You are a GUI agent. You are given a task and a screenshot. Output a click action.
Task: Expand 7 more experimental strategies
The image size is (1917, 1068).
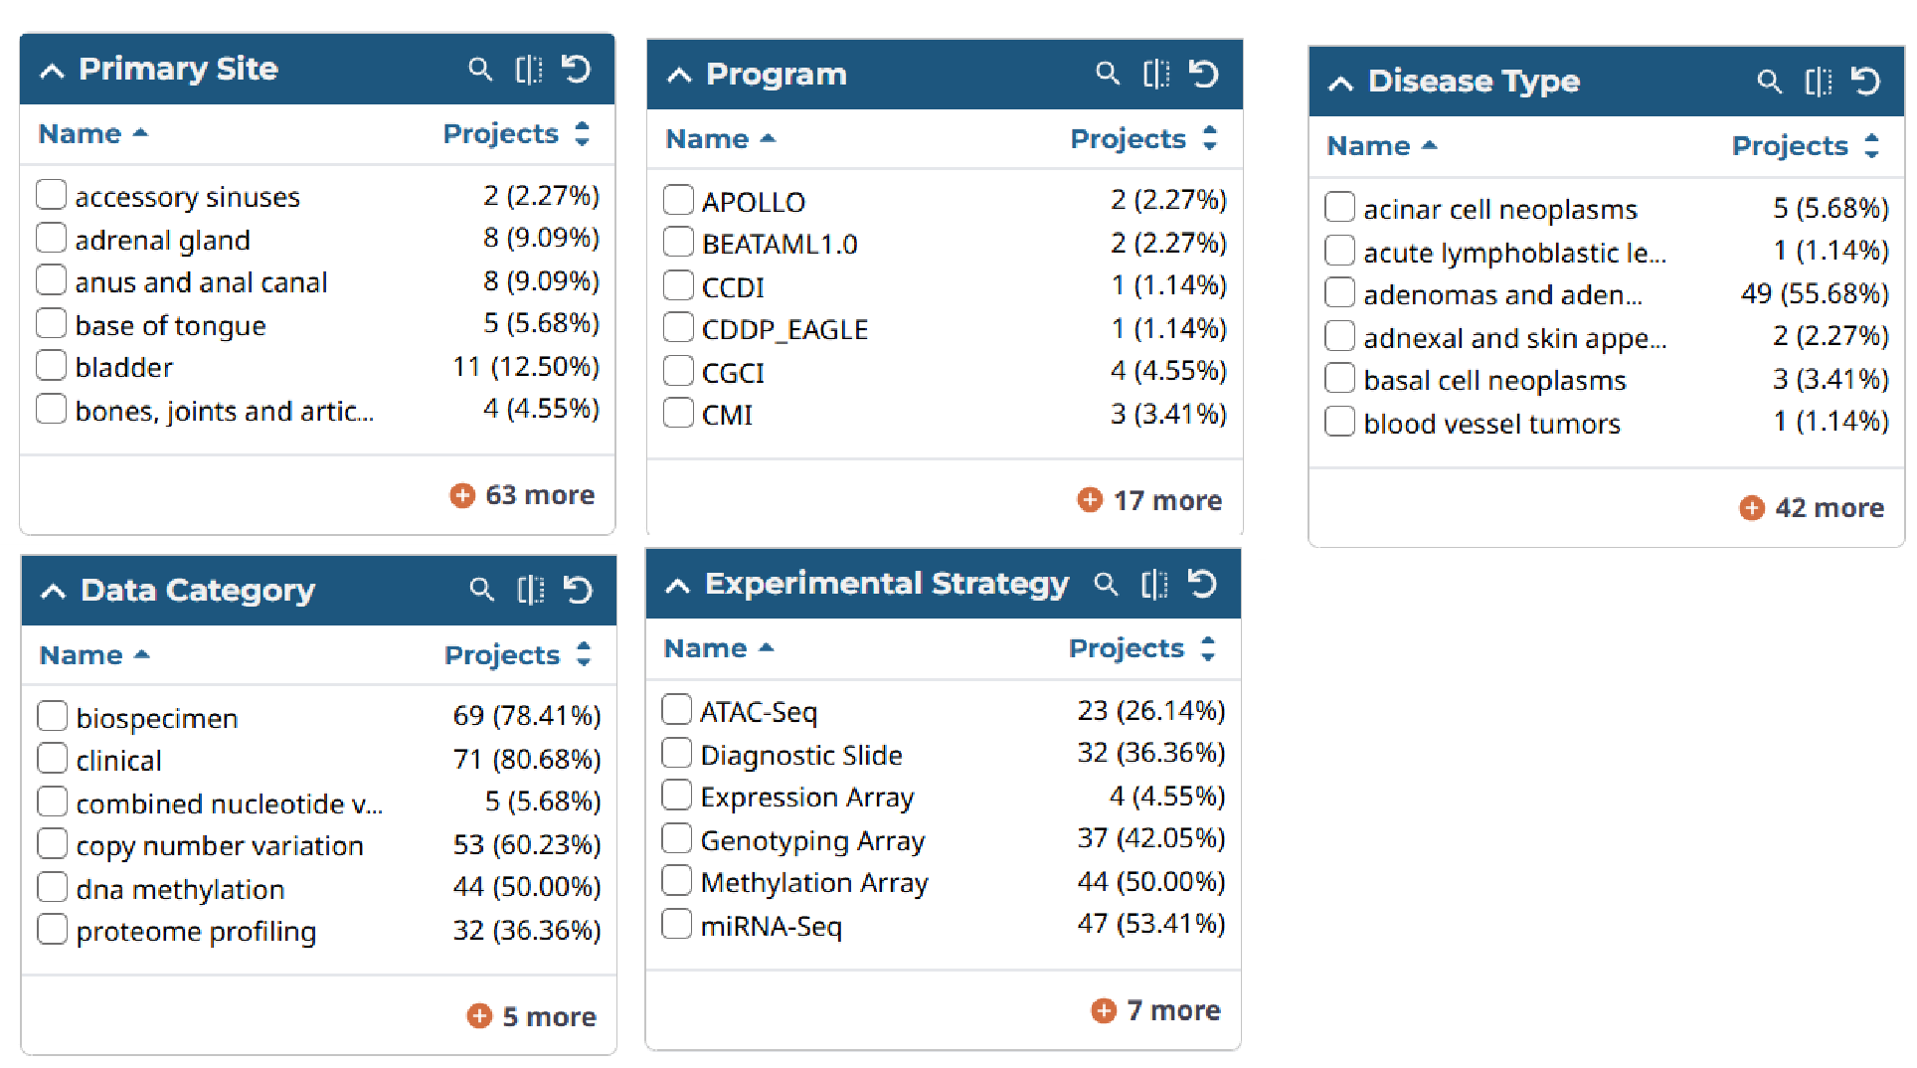click(1156, 1010)
